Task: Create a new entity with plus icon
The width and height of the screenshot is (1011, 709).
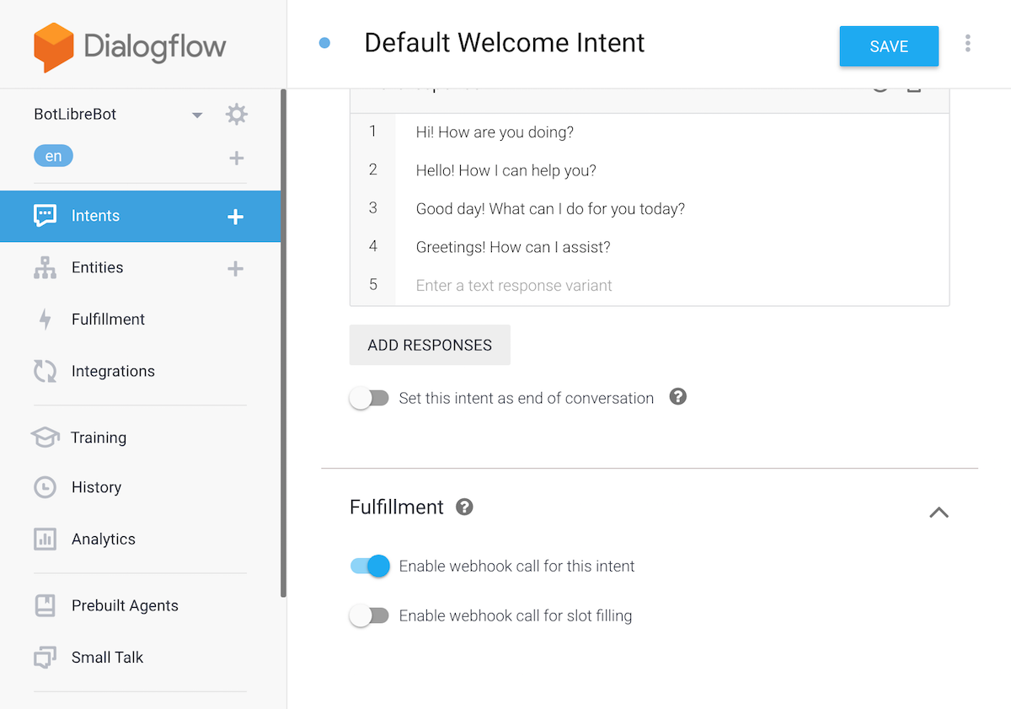Action: pyautogui.click(x=236, y=268)
